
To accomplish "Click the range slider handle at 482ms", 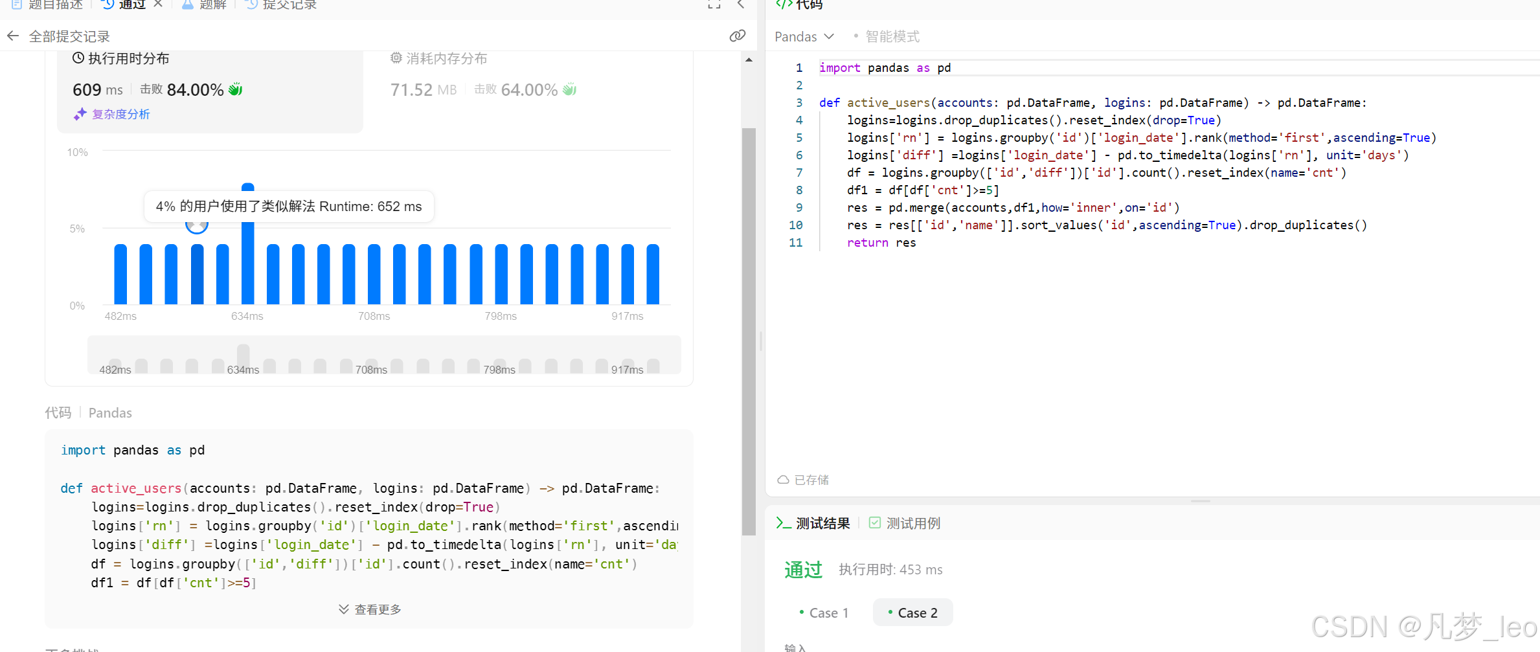I will pyautogui.click(x=115, y=366).
